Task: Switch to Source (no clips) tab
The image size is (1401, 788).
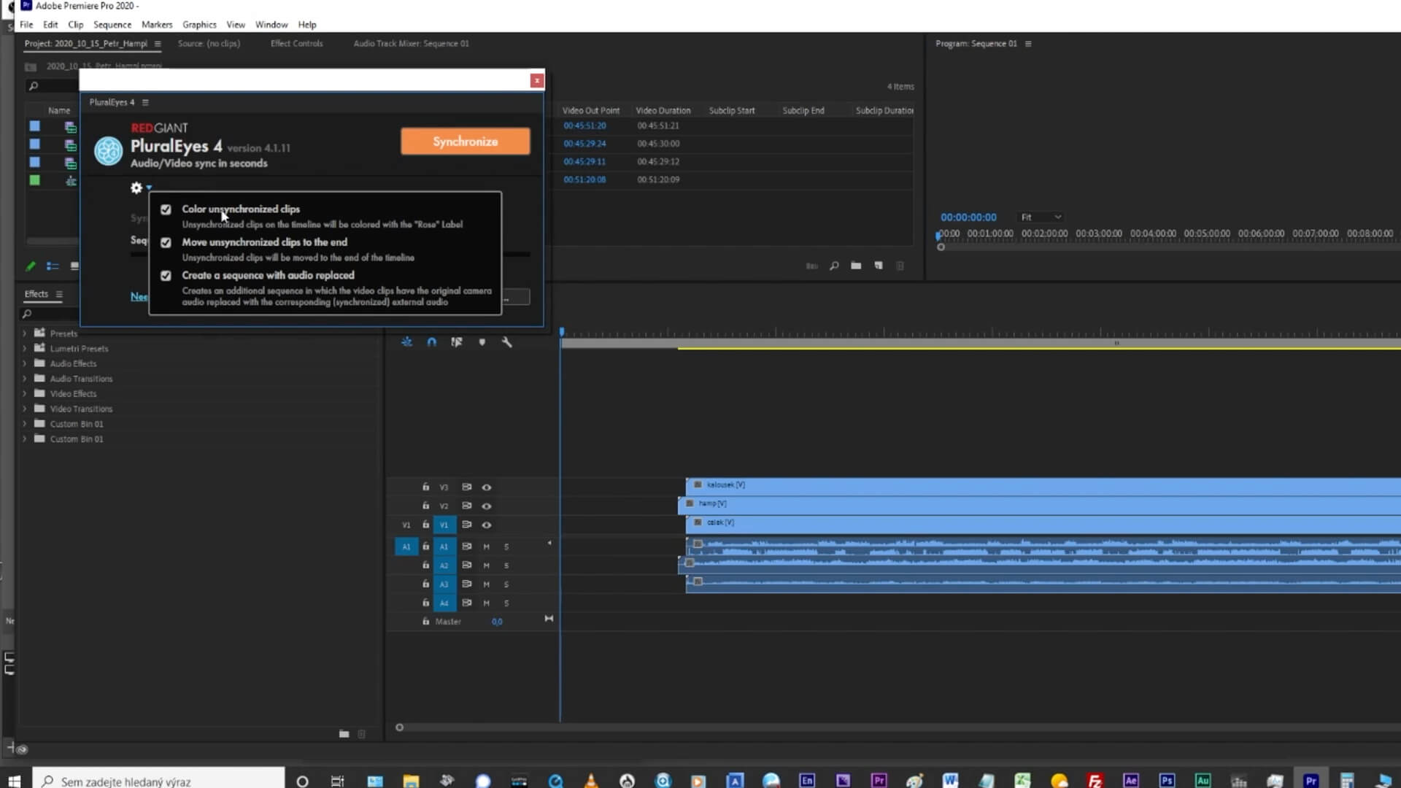Action: [209, 43]
